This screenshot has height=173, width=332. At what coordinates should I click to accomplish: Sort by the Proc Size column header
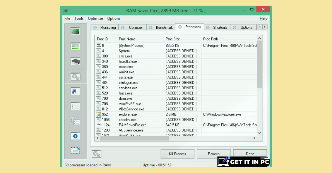[x=182, y=39]
